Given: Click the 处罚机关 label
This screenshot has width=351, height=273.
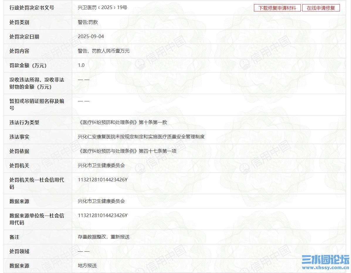Looking at the screenshot, I should 19,165.
